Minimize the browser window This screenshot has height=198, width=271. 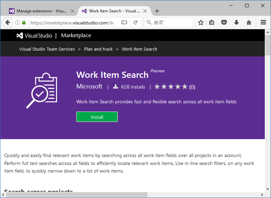click(231, 6)
